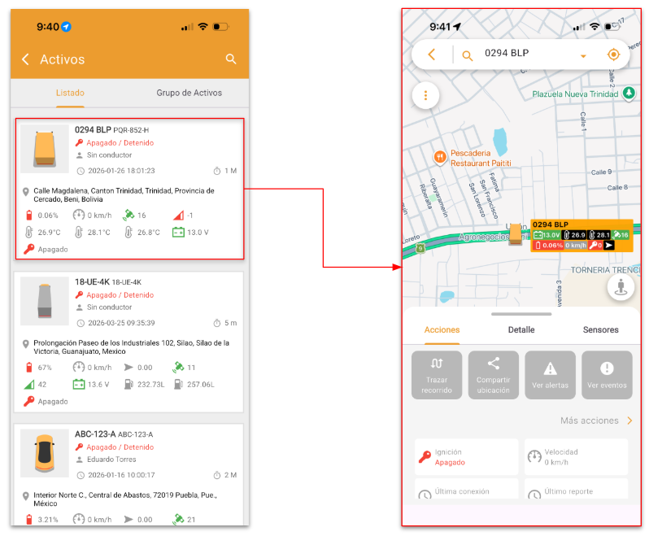This screenshot has width=649, height=536.
Task: Click the 13.6 V battery voltage icon
Action: click(79, 385)
